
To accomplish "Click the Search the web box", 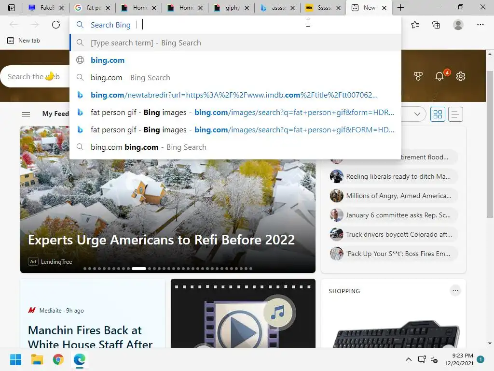I will [35, 76].
